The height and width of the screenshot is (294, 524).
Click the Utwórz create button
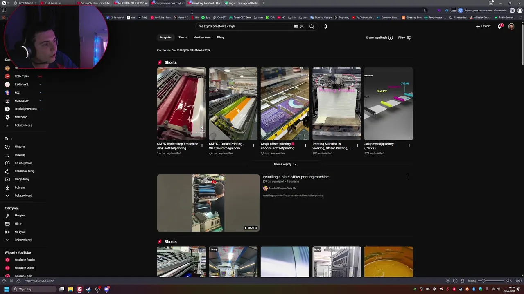[x=483, y=26]
